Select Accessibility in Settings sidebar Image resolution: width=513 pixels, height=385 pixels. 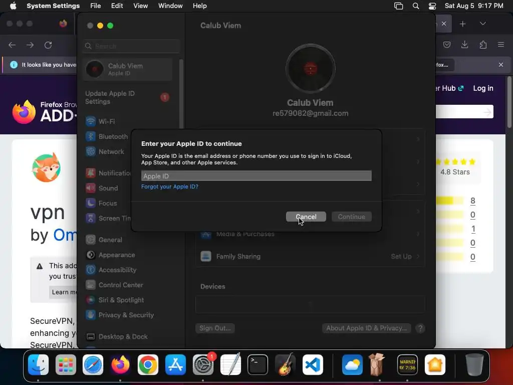[128, 270]
